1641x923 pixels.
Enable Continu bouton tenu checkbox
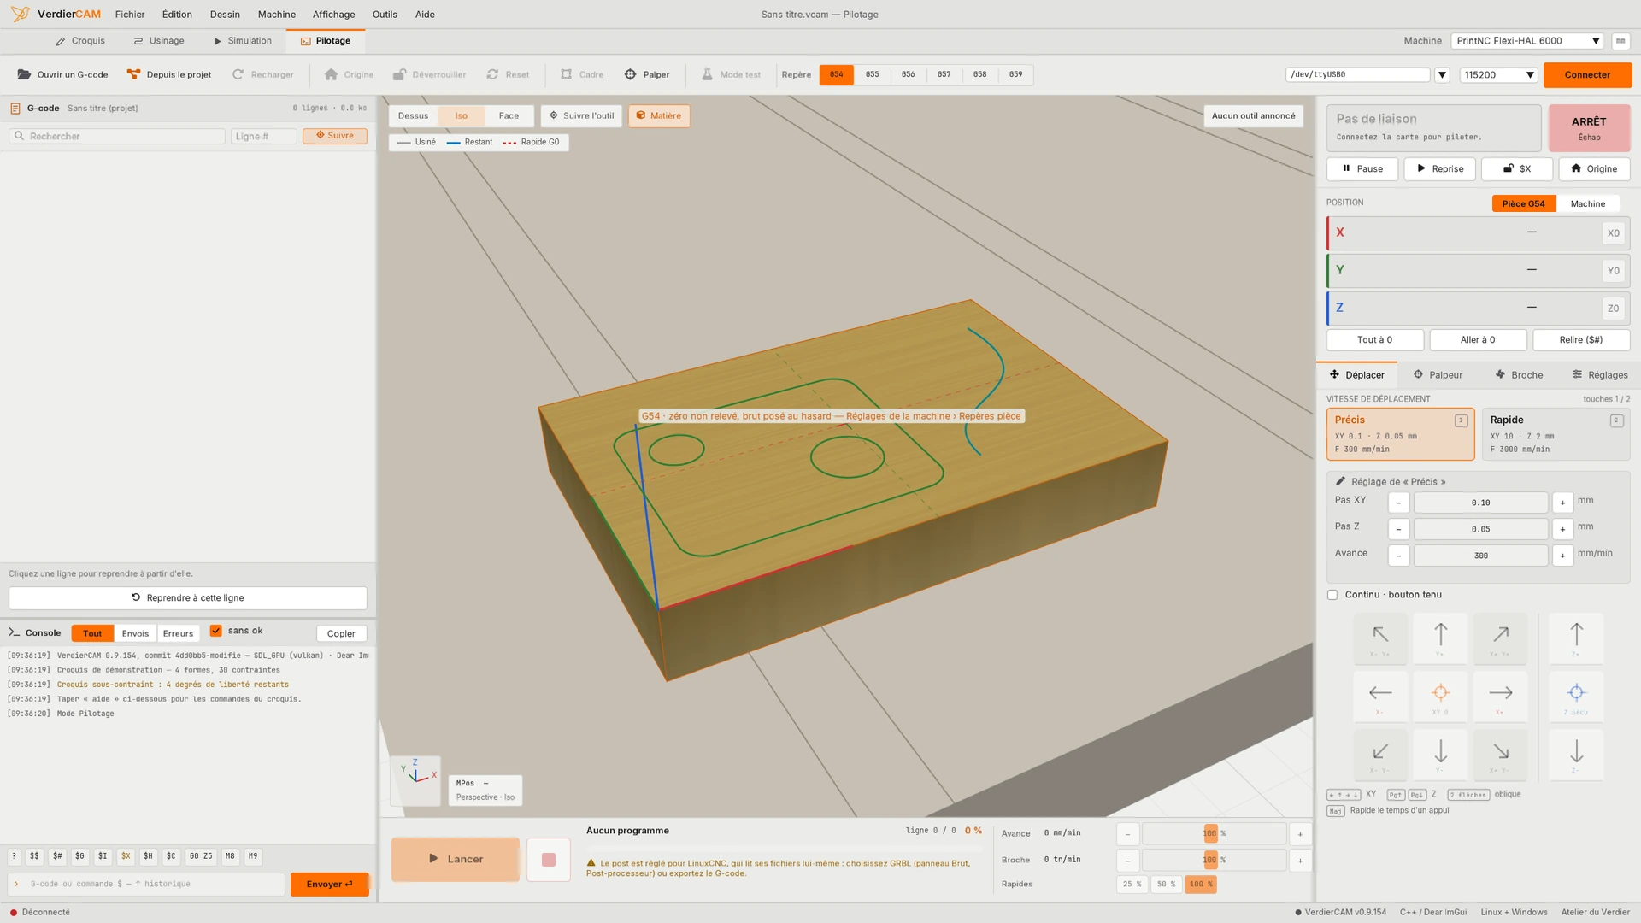(x=1332, y=595)
